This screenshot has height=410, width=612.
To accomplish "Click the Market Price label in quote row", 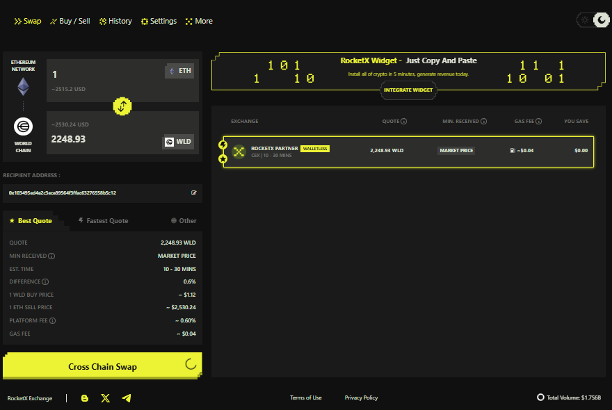I will [456, 151].
